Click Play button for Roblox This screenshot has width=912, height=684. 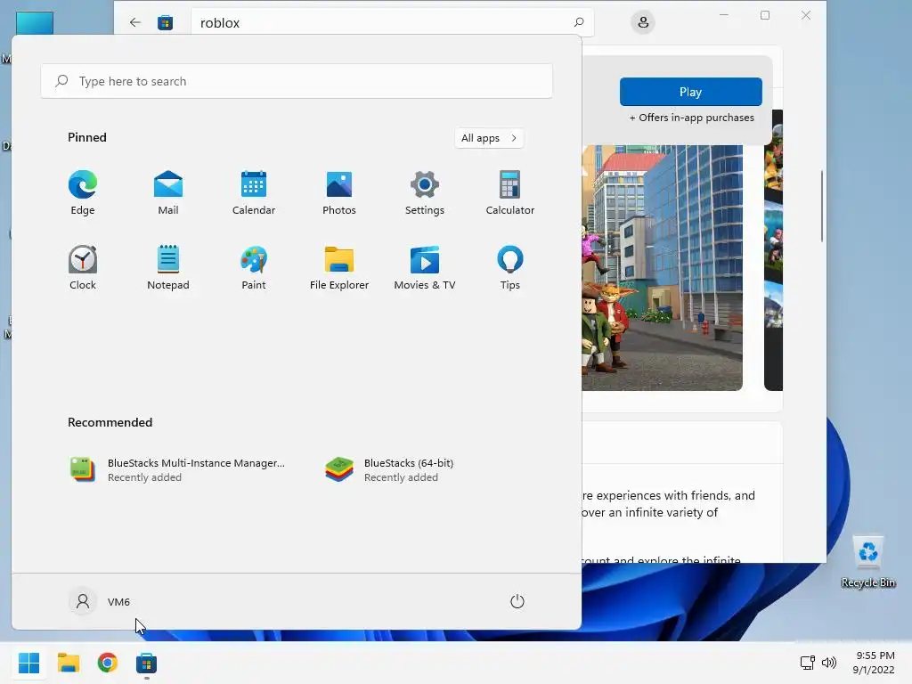click(690, 92)
